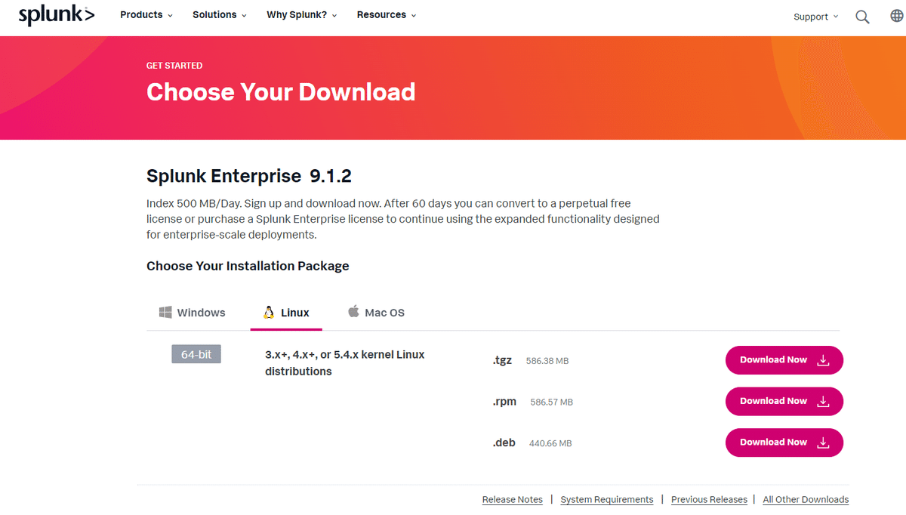Screen dimensions: 906x515
Task: Expand the Support menu
Action: [815, 17]
